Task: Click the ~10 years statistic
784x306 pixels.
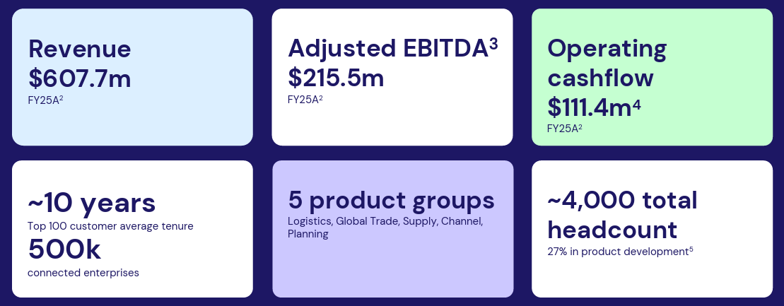Action: 91,203
